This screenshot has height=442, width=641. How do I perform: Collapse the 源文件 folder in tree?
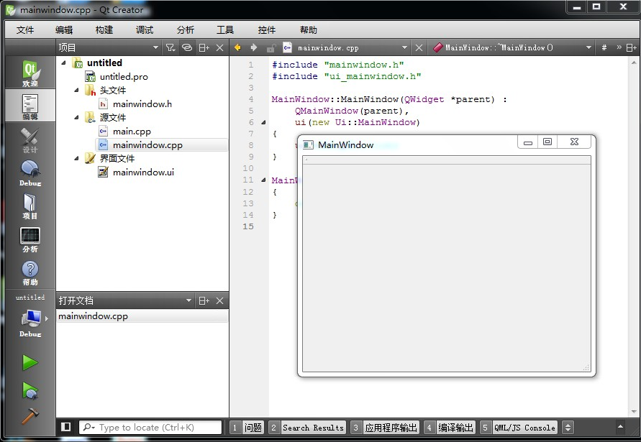(x=76, y=117)
